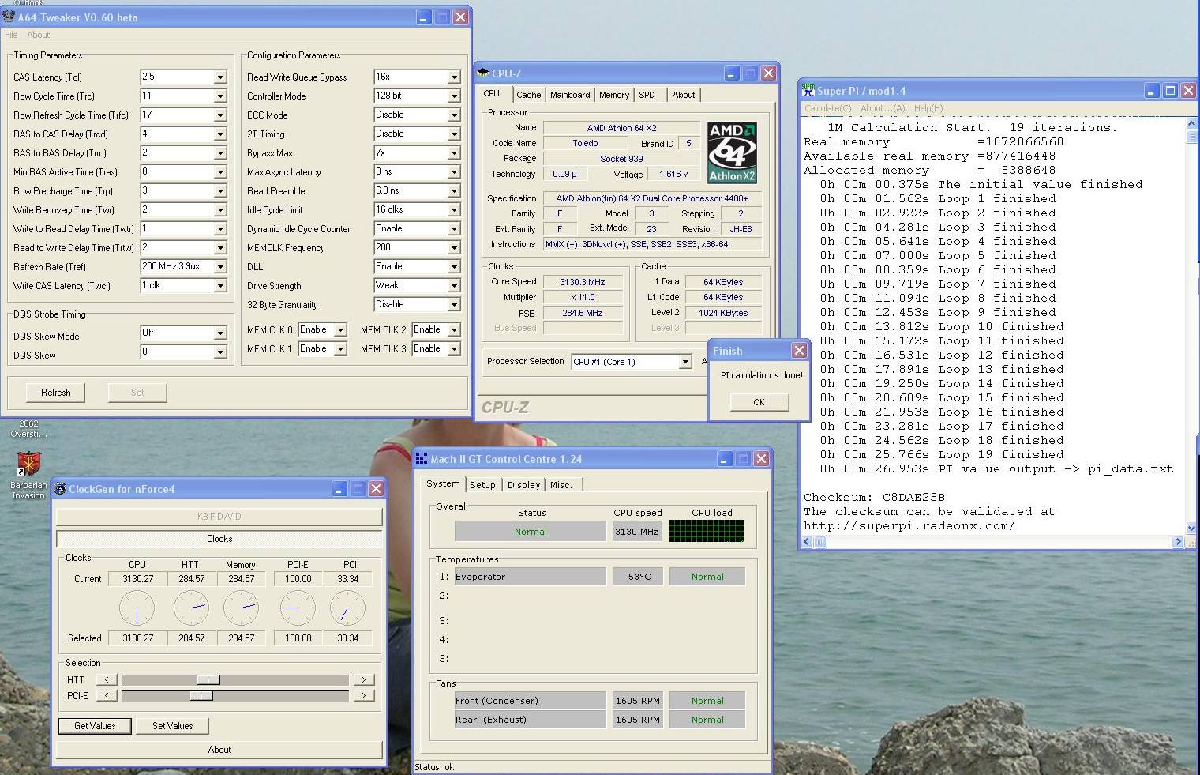Click the AMD Athlon 64 X2 logo in CPU-Z
This screenshot has width=1200, height=775.
click(732, 152)
